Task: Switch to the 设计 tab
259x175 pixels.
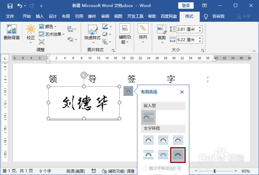Action: click(53, 16)
